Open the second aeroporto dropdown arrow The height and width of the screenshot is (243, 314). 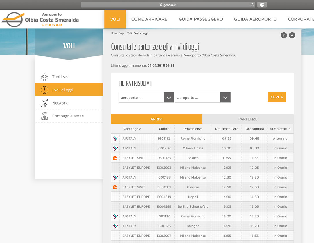(x=225, y=98)
